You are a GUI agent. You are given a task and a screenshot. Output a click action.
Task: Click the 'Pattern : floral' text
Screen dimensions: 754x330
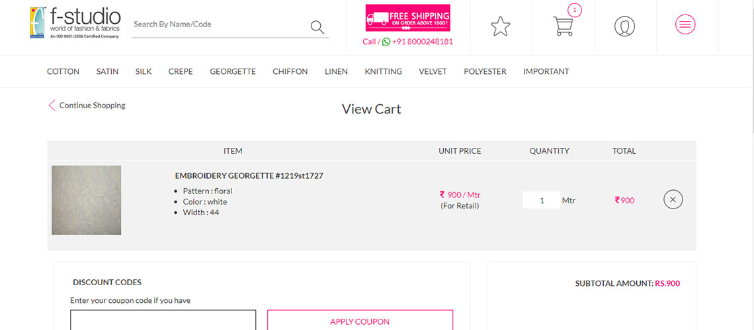coord(207,191)
